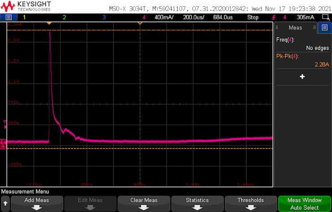Click the Stop run status indicator
This screenshot has width=332, height=212.
pyautogui.click(x=253, y=17)
